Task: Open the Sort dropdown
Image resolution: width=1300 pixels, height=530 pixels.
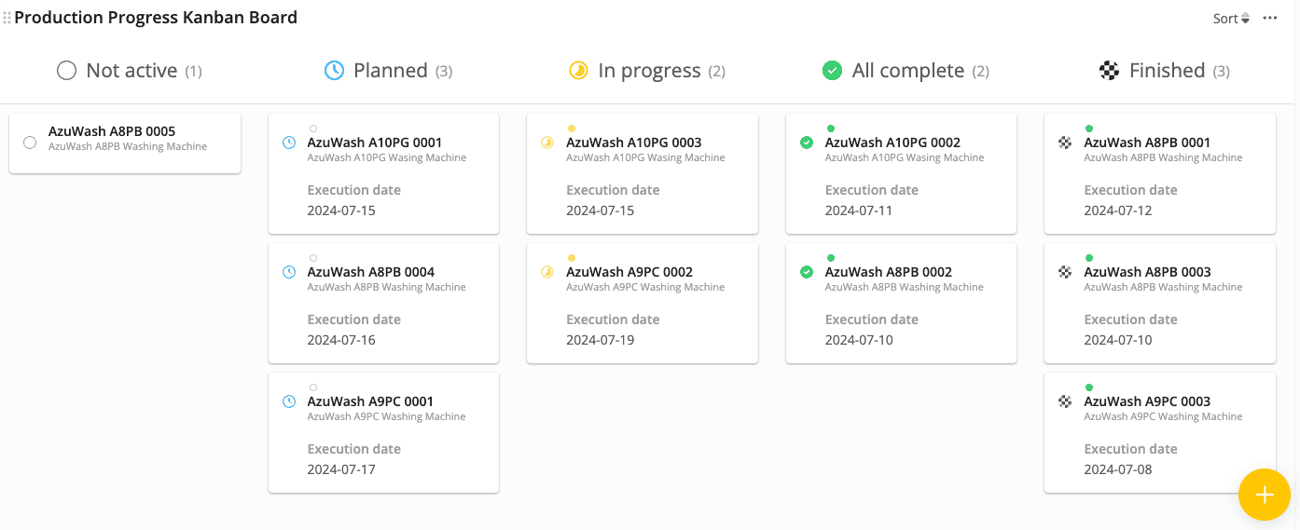Action: point(1230,19)
